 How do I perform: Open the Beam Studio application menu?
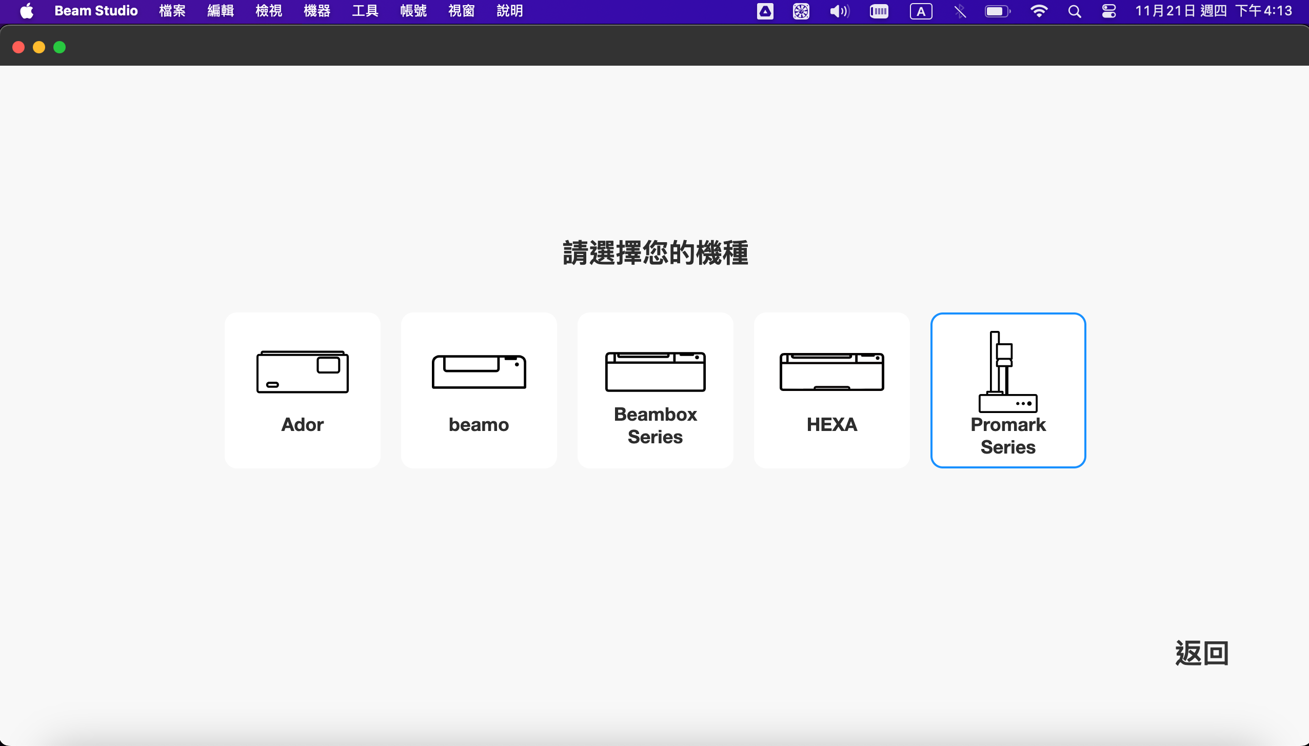pyautogui.click(x=96, y=11)
